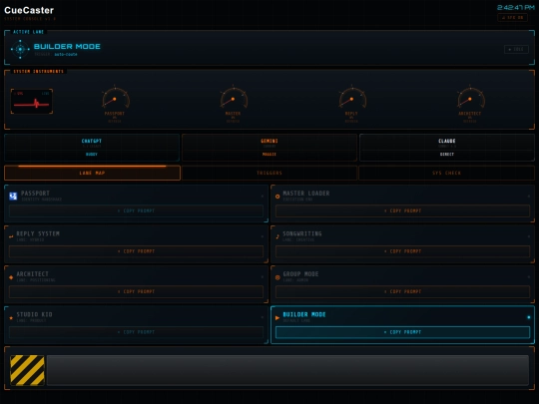The image size is (539, 404).
Task: Toggle Builder Mode card status dot
Action: pos(529,317)
